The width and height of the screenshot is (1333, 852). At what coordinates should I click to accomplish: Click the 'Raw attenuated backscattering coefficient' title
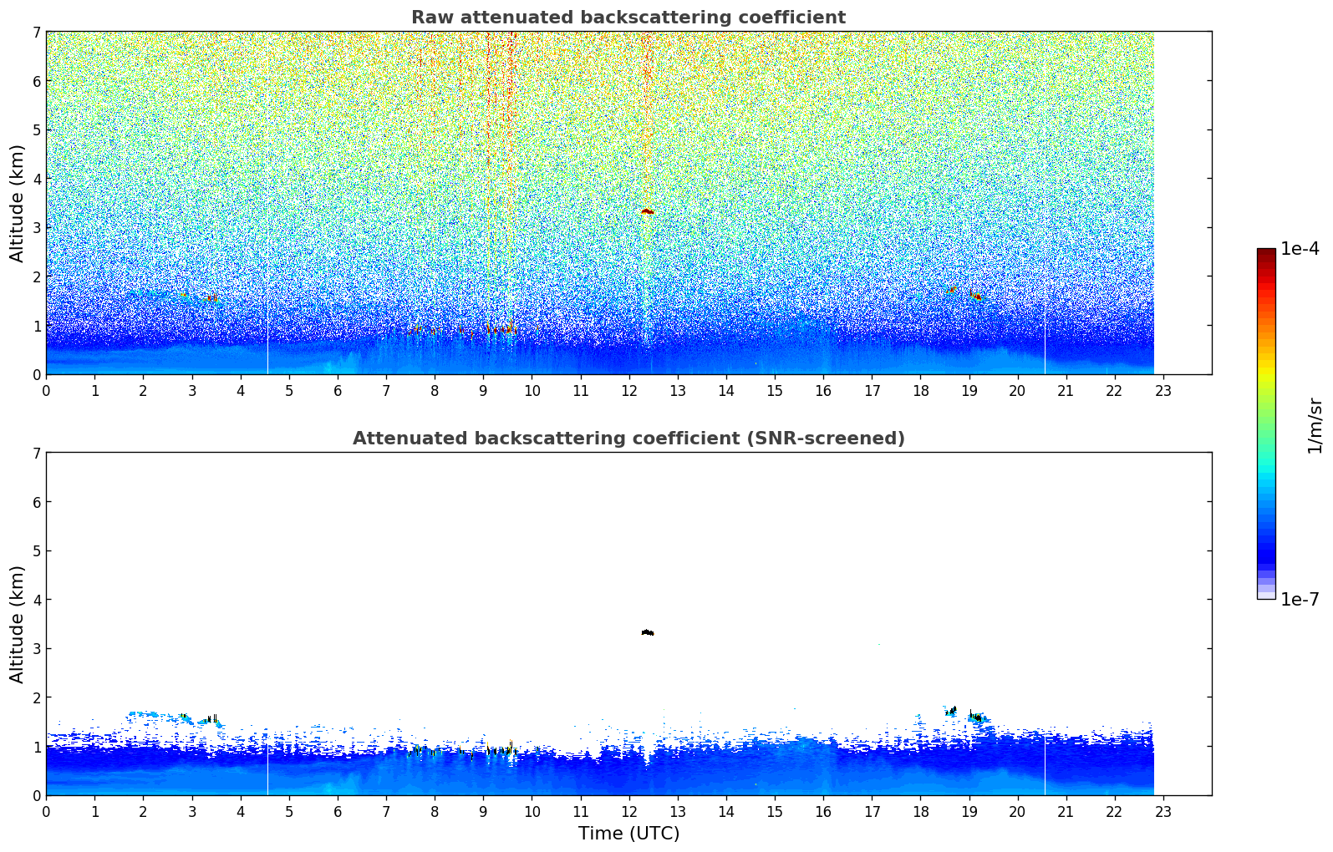tap(628, 18)
